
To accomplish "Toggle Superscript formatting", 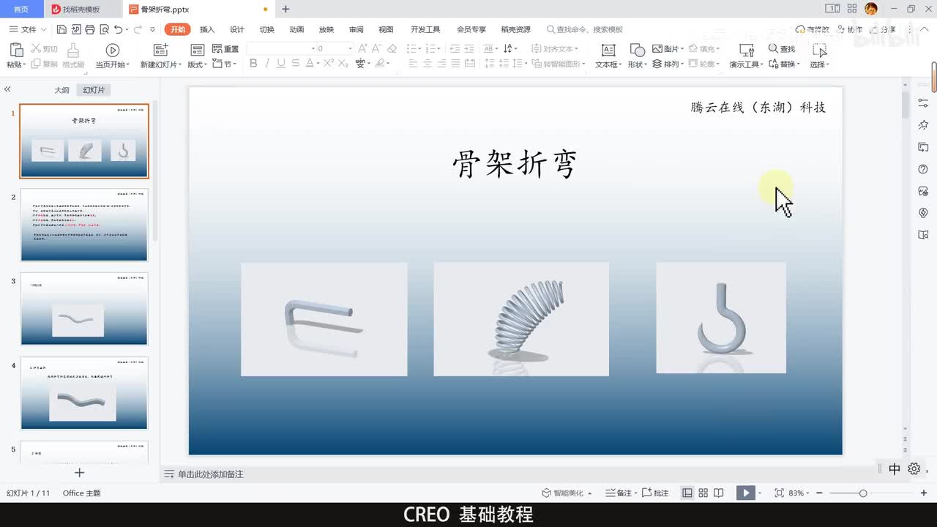I will tap(328, 64).
